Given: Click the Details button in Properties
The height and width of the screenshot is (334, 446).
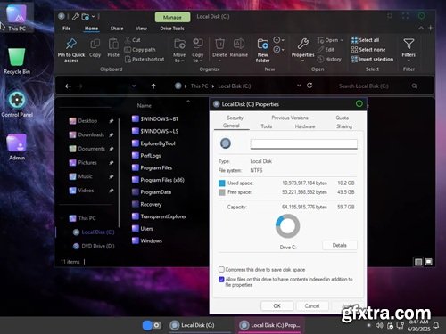Looking at the screenshot, I should (340, 245).
